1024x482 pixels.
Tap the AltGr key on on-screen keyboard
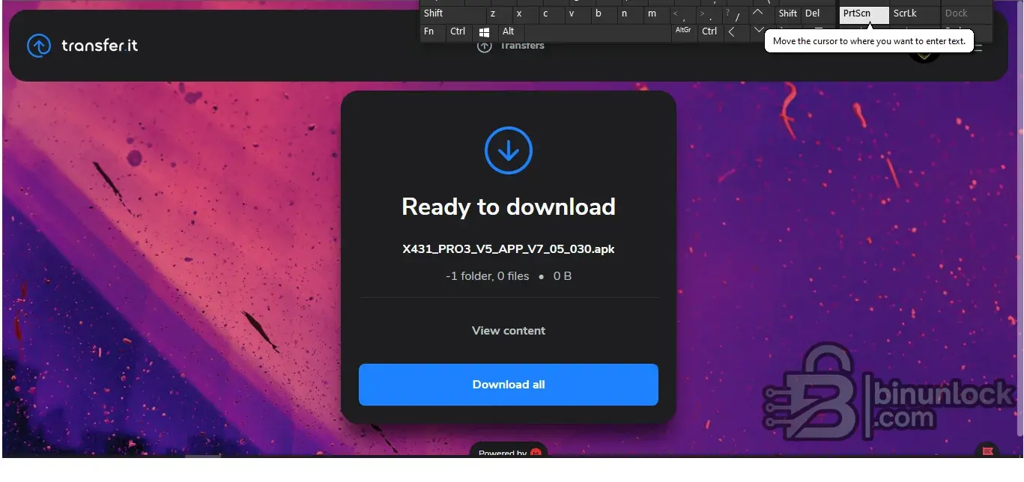click(684, 32)
